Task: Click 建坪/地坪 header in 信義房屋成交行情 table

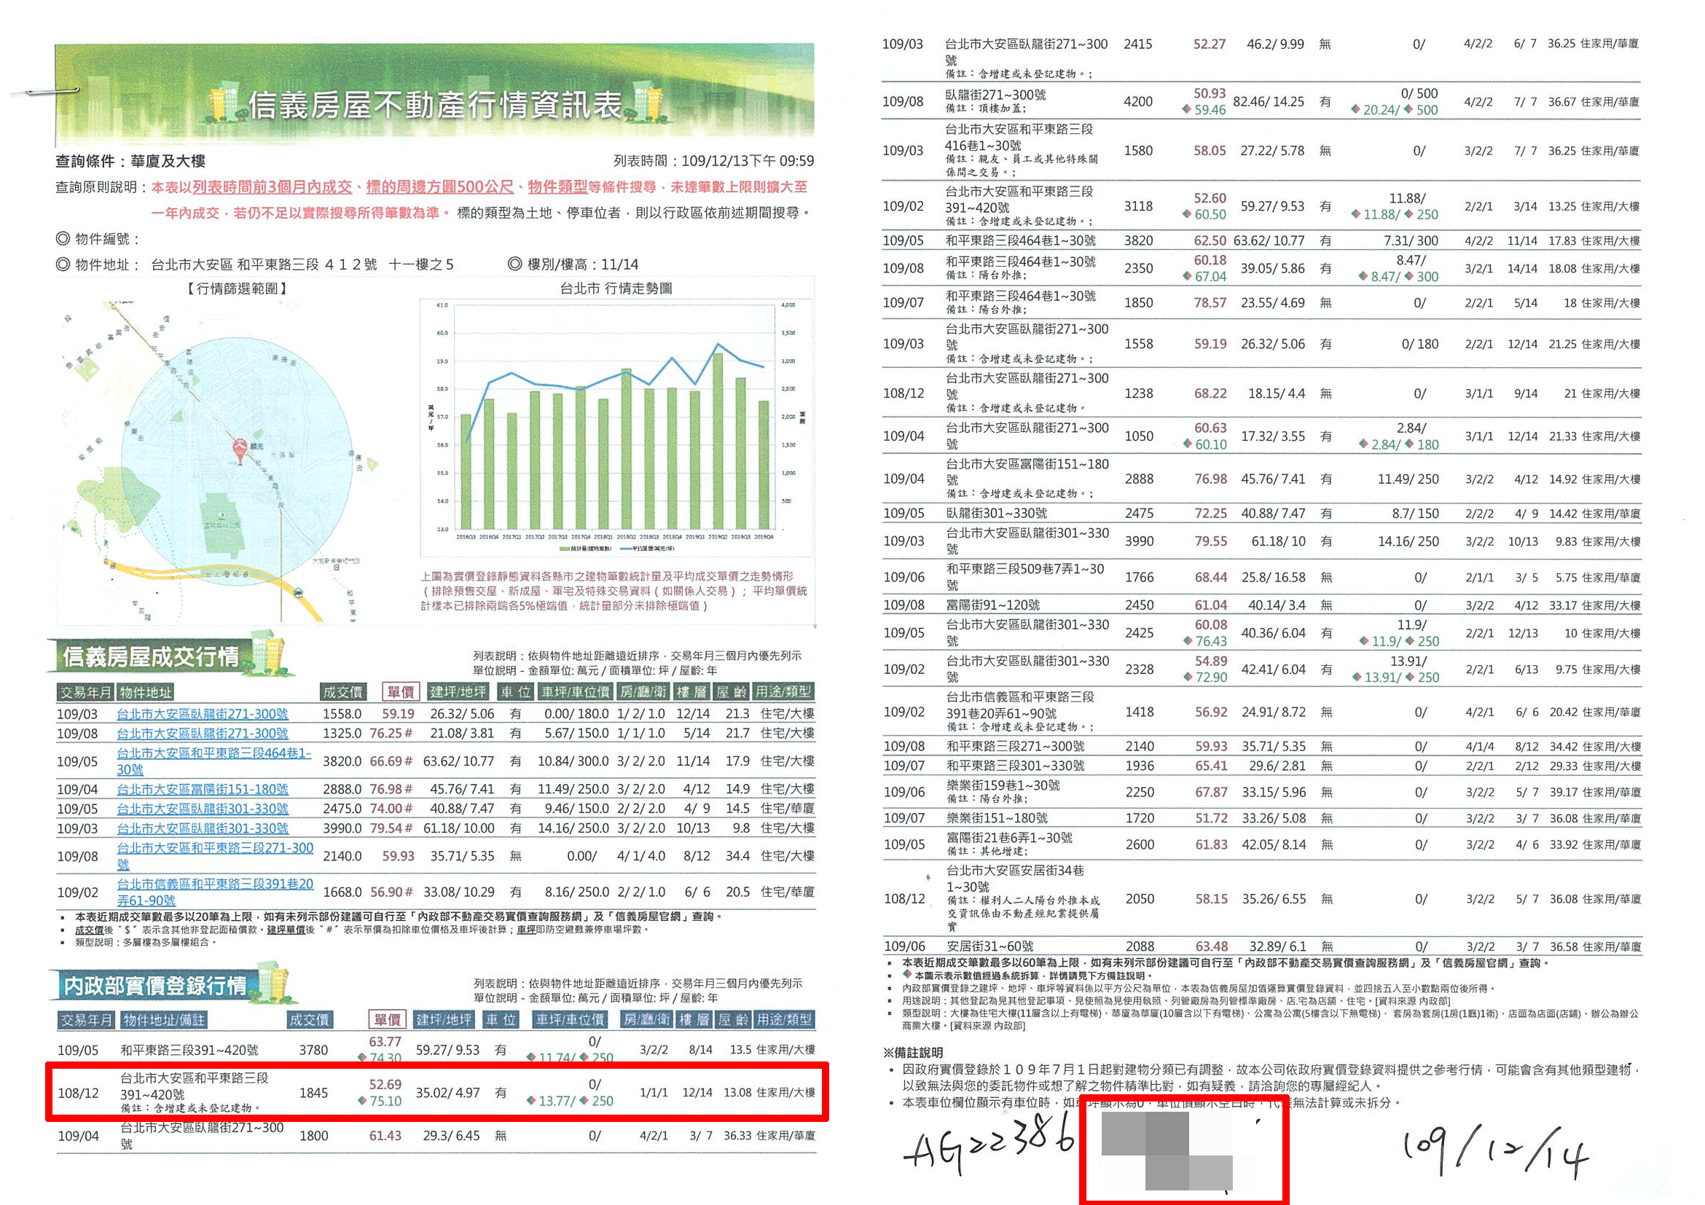Action: tap(458, 692)
